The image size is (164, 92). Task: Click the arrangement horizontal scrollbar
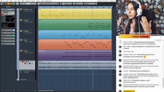(46, 91)
